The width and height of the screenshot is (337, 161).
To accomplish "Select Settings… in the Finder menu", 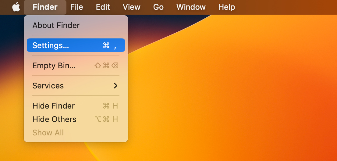I will tap(76, 45).
